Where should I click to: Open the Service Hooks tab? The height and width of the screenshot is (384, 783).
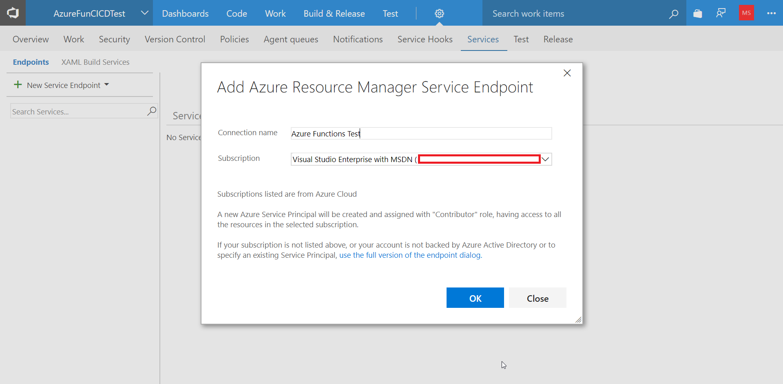(425, 39)
